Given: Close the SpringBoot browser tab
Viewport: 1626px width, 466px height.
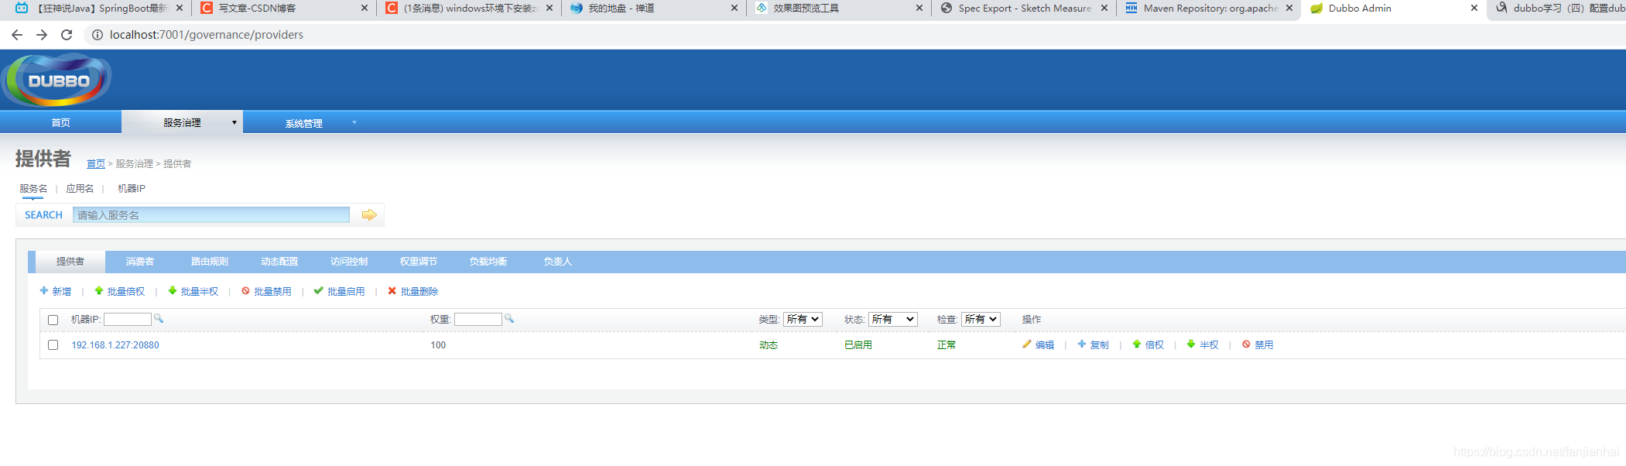Looking at the screenshot, I should [x=180, y=9].
